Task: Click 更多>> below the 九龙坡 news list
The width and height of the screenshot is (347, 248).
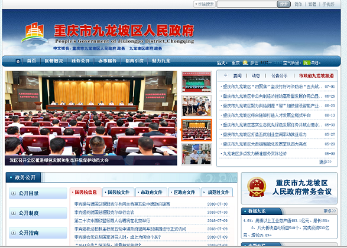Action: click(x=325, y=162)
